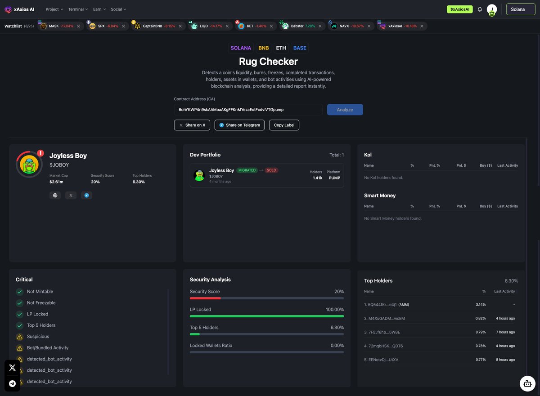Open Joyless Boy Telegram icon

click(86, 196)
